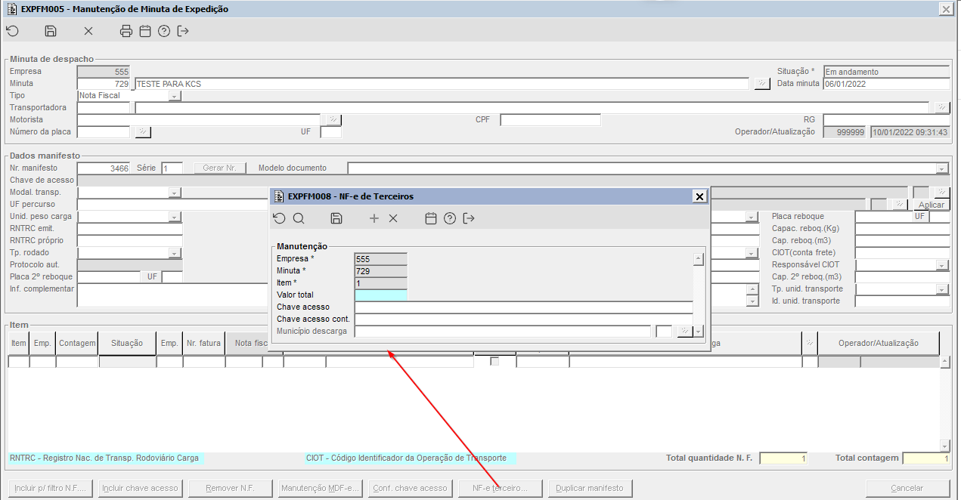The width and height of the screenshot is (961, 500).
Task: Click the undo icon in the EXPFM005 toolbar
Action: (x=12, y=31)
